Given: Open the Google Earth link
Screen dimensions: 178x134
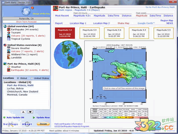Looking at the screenshot, I should tap(146, 23).
